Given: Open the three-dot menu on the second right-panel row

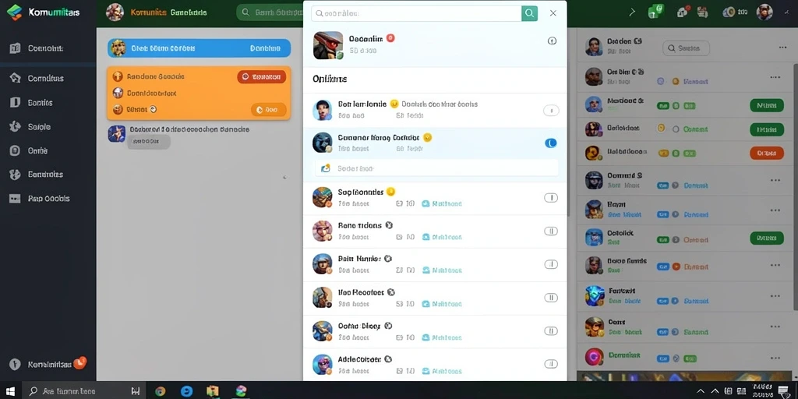Looking at the screenshot, I should pyautogui.click(x=775, y=77).
